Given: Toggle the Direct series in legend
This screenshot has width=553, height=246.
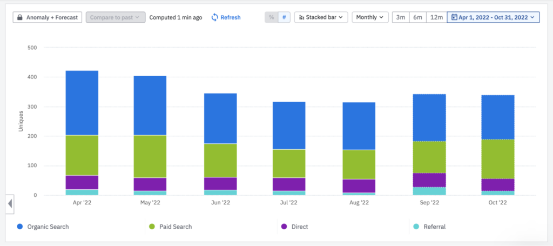Looking at the screenshot, I should click(x=294, y=227).
